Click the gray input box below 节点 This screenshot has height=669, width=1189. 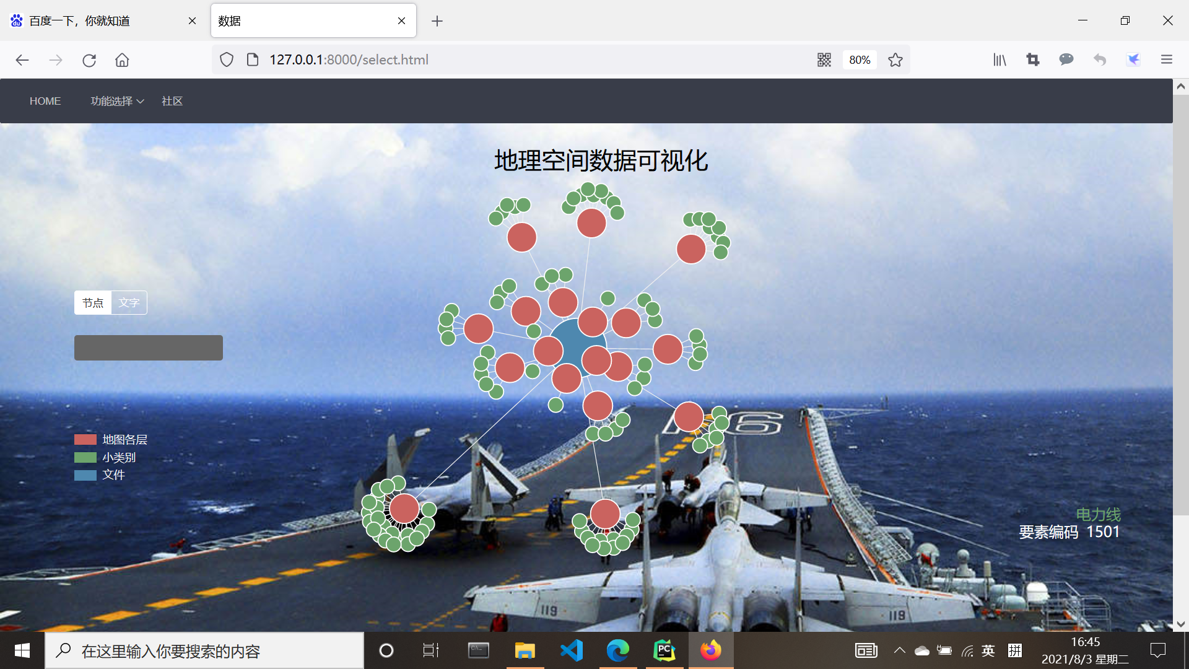click(x=149, y=348)
